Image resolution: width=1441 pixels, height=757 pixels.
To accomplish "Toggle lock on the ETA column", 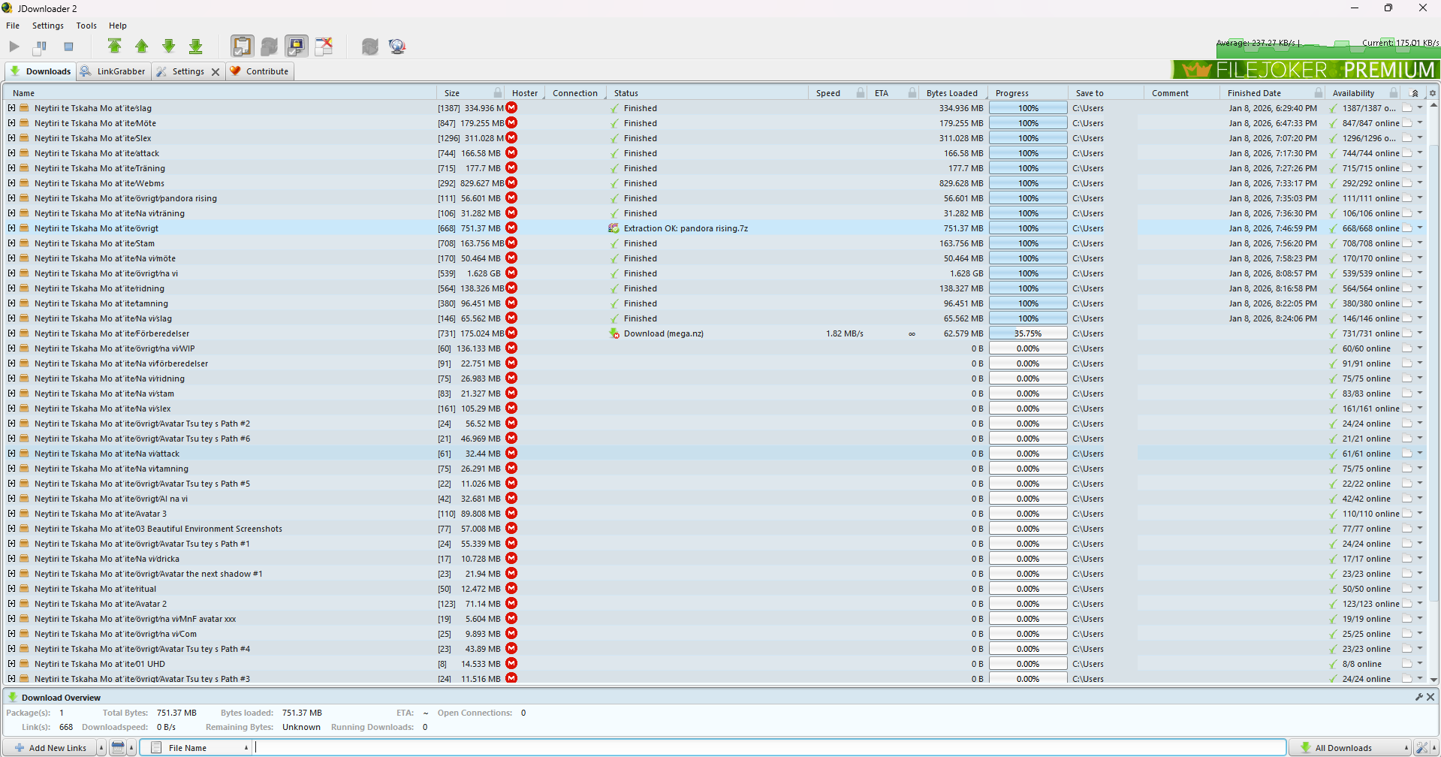I will tap(912, 93).
